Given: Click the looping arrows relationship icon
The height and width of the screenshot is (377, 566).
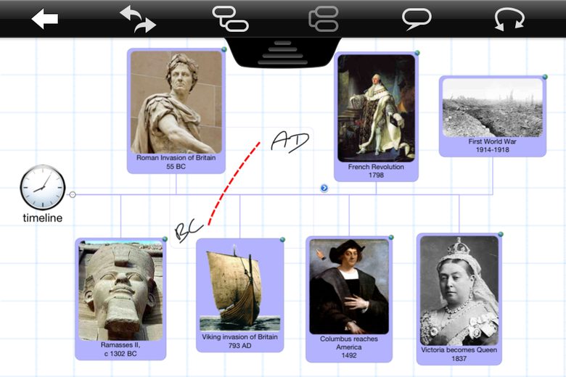Looking at the screenshot, I should click(x=509, y=19).
